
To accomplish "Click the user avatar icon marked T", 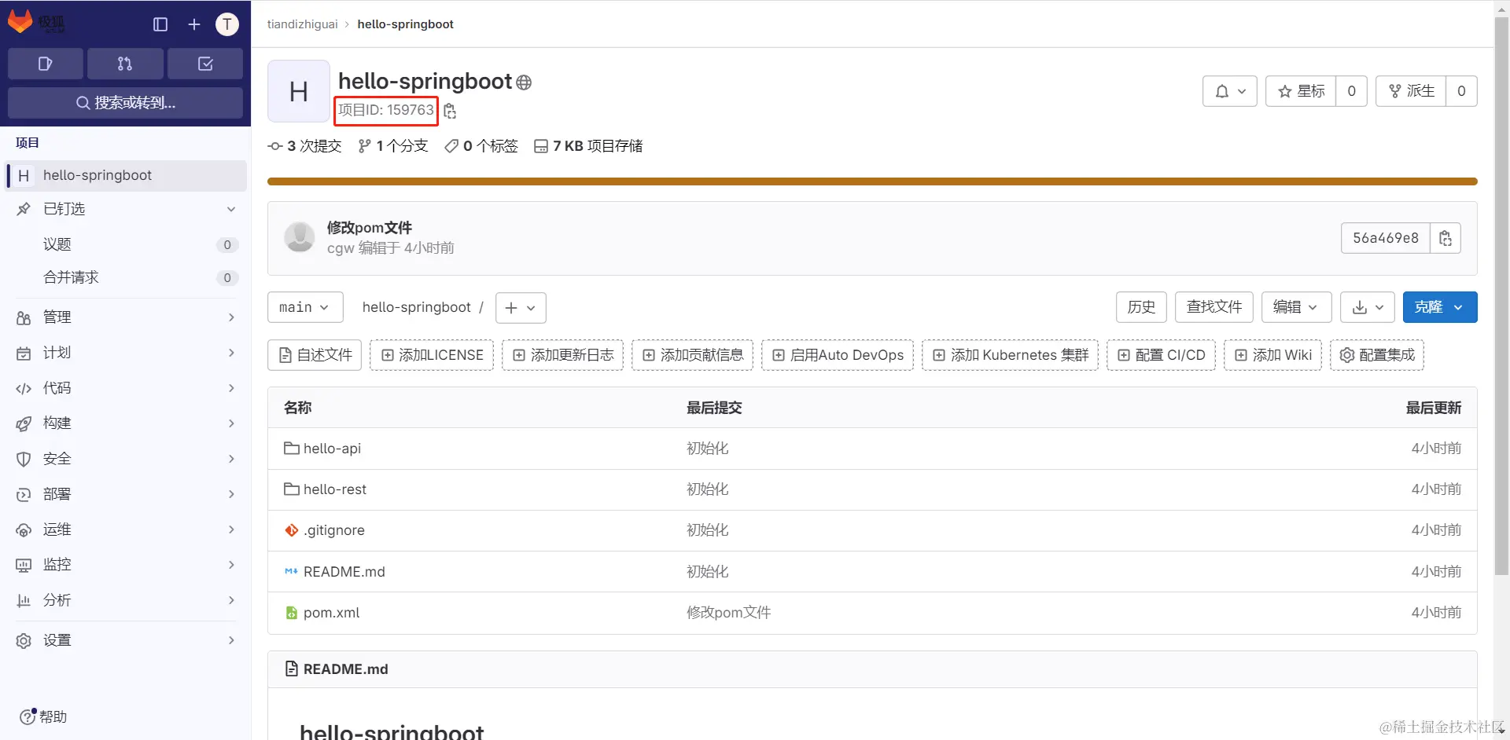I will (x=227, y=24).
